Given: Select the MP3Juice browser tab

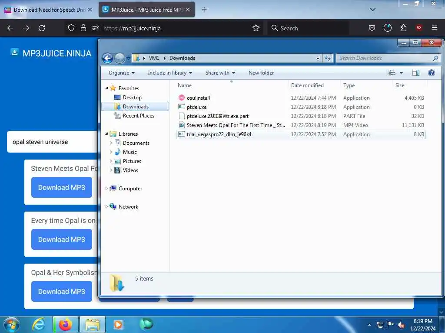Looking at the screenshot, I should click(146, 10).
